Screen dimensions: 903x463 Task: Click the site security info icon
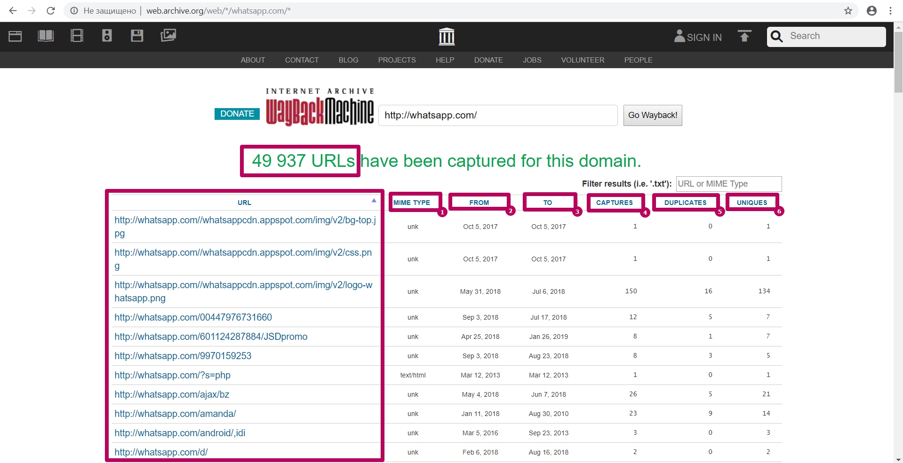(74, 10)
